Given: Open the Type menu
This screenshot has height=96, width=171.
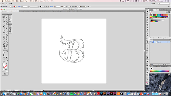Looking at the screenshot, I should [27, 1].
